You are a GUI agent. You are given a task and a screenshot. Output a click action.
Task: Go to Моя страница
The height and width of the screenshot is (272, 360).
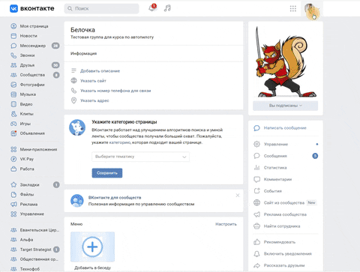(34, 26)
